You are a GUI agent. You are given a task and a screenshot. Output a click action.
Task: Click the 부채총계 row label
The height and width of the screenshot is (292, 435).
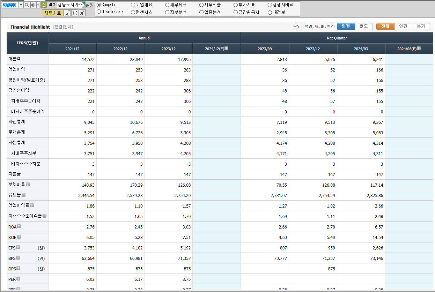point(17,132)
